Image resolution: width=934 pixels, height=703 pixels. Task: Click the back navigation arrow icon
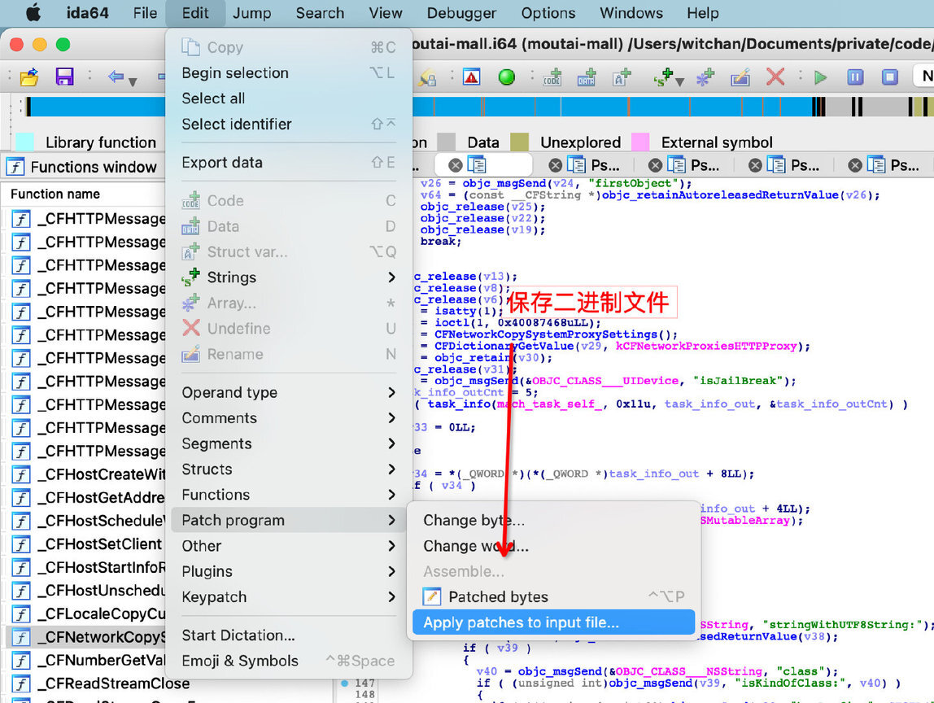pyautogui.click(x=116, y=76)
